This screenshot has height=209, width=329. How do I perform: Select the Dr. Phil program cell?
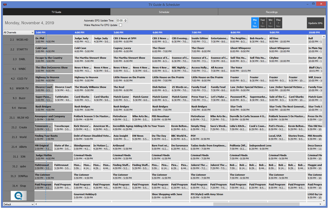point(53,39)
